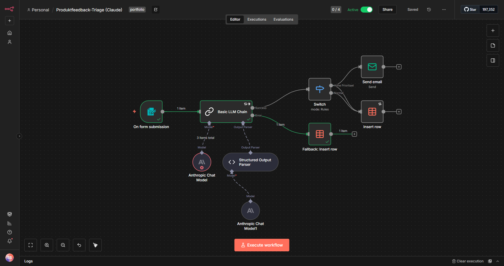The height and width of the screenshot is (266, 504).
Task: Switch to the Executions tab
Action: 257,19
